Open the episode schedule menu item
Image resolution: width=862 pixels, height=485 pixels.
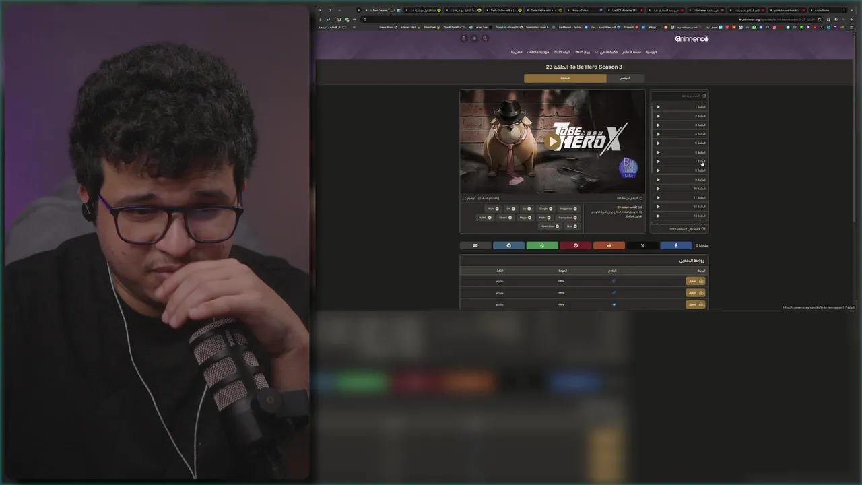point(538,52)
